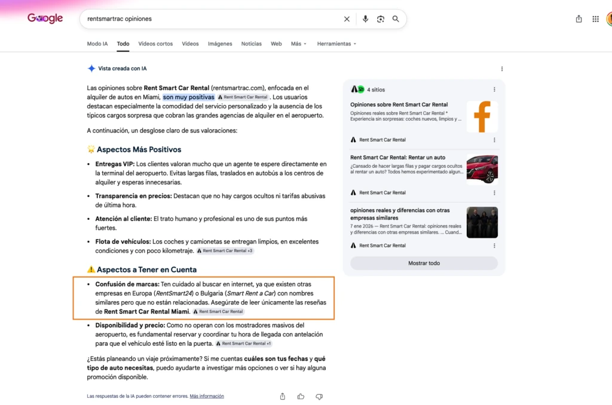Open source chip next to 'son muy positivas'

[x=243, y=97]
